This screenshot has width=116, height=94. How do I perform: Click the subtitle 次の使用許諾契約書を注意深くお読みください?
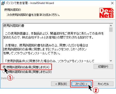point(33,15)
